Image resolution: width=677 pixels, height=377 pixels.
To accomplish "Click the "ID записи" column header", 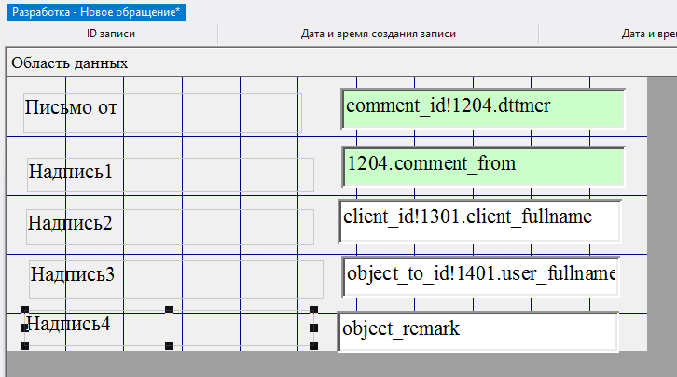I will click(x=111, y=34).
